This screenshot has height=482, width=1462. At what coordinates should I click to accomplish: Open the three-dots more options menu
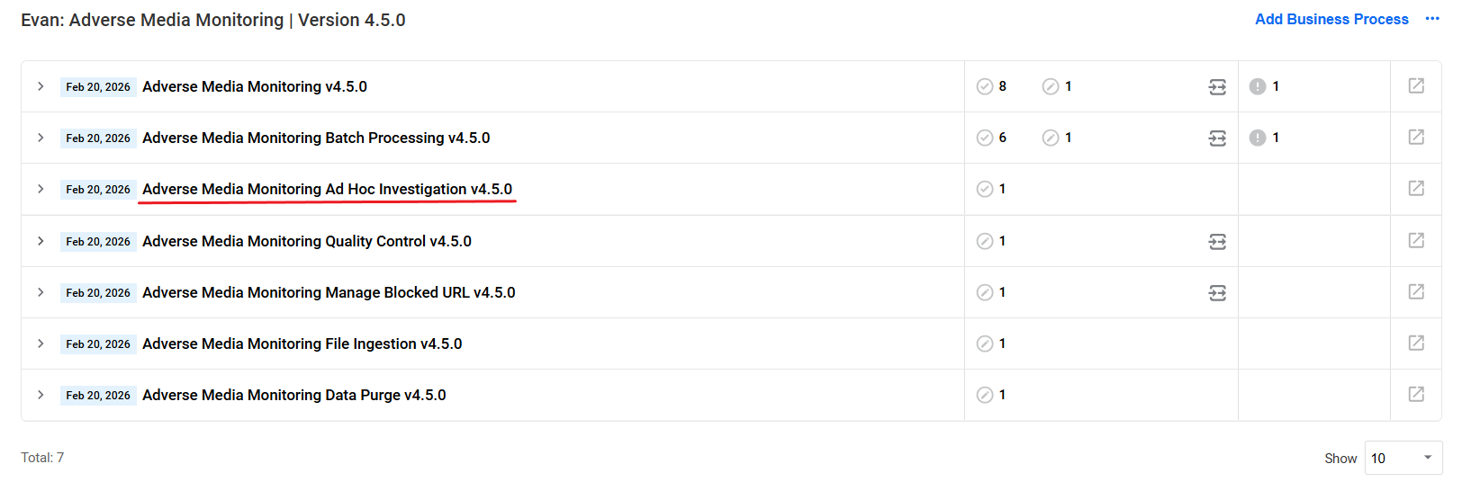tap(1432, 19)
